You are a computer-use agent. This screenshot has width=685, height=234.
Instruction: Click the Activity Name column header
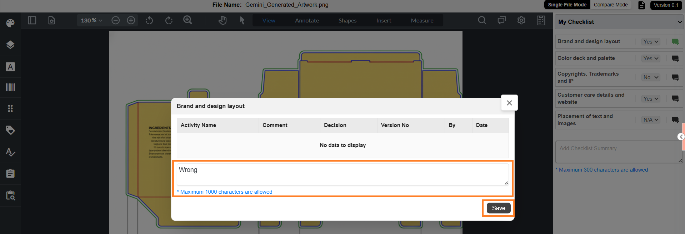pos(218,125)
